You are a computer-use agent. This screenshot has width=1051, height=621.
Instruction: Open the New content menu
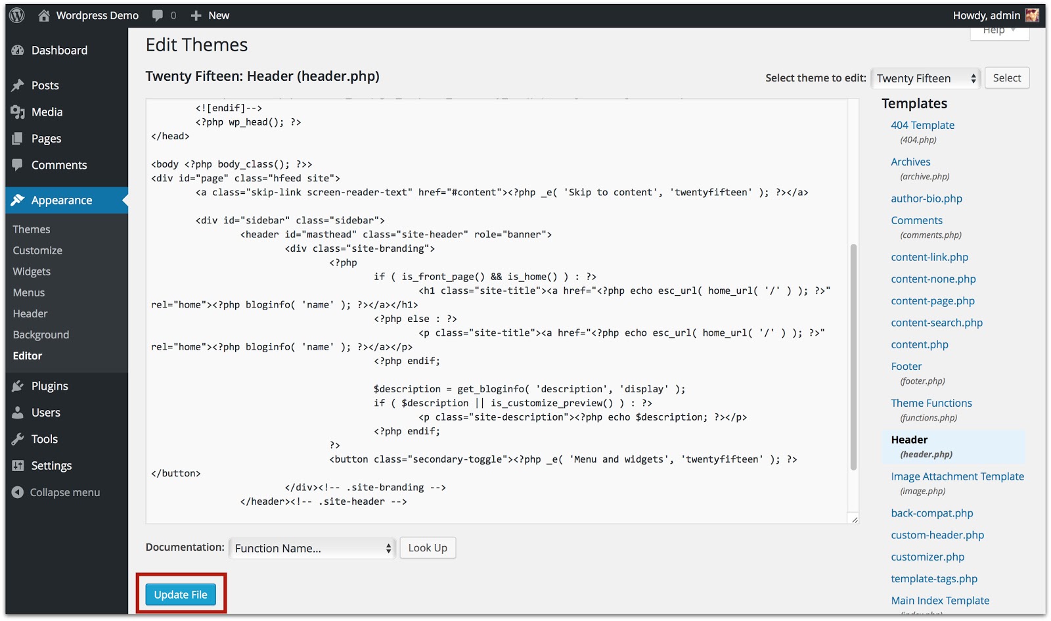point(210,15)
